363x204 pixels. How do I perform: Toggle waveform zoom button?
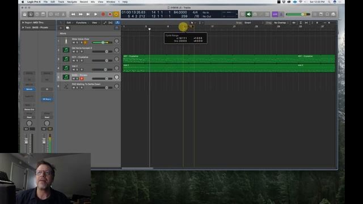click(x=294, y=23)
